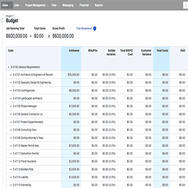
Task: Click the search field in the top bar
Action: (x=186, y=5)
